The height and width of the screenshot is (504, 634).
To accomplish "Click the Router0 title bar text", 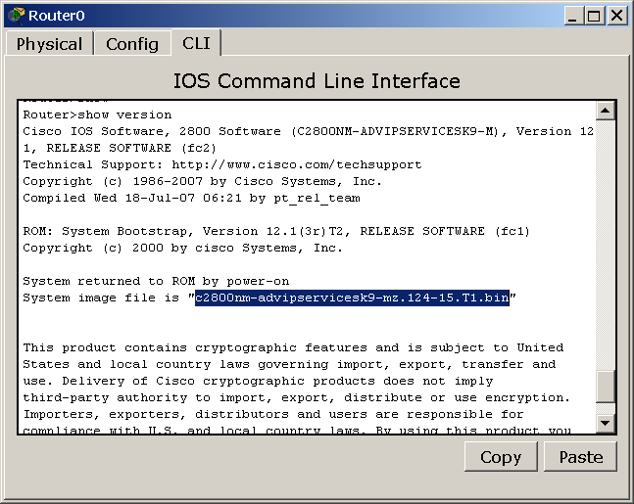I will pyautogui.click(x=57, y=16).
